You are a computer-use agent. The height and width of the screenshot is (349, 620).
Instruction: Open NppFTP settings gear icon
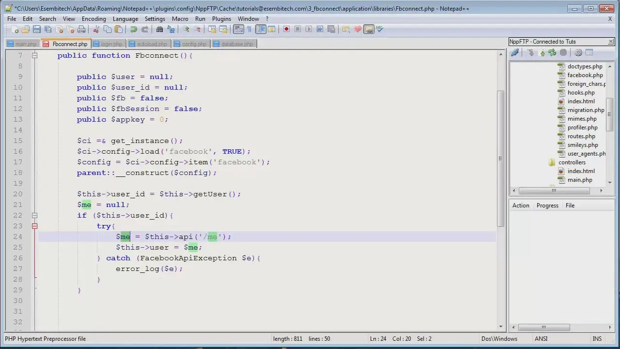578,53
